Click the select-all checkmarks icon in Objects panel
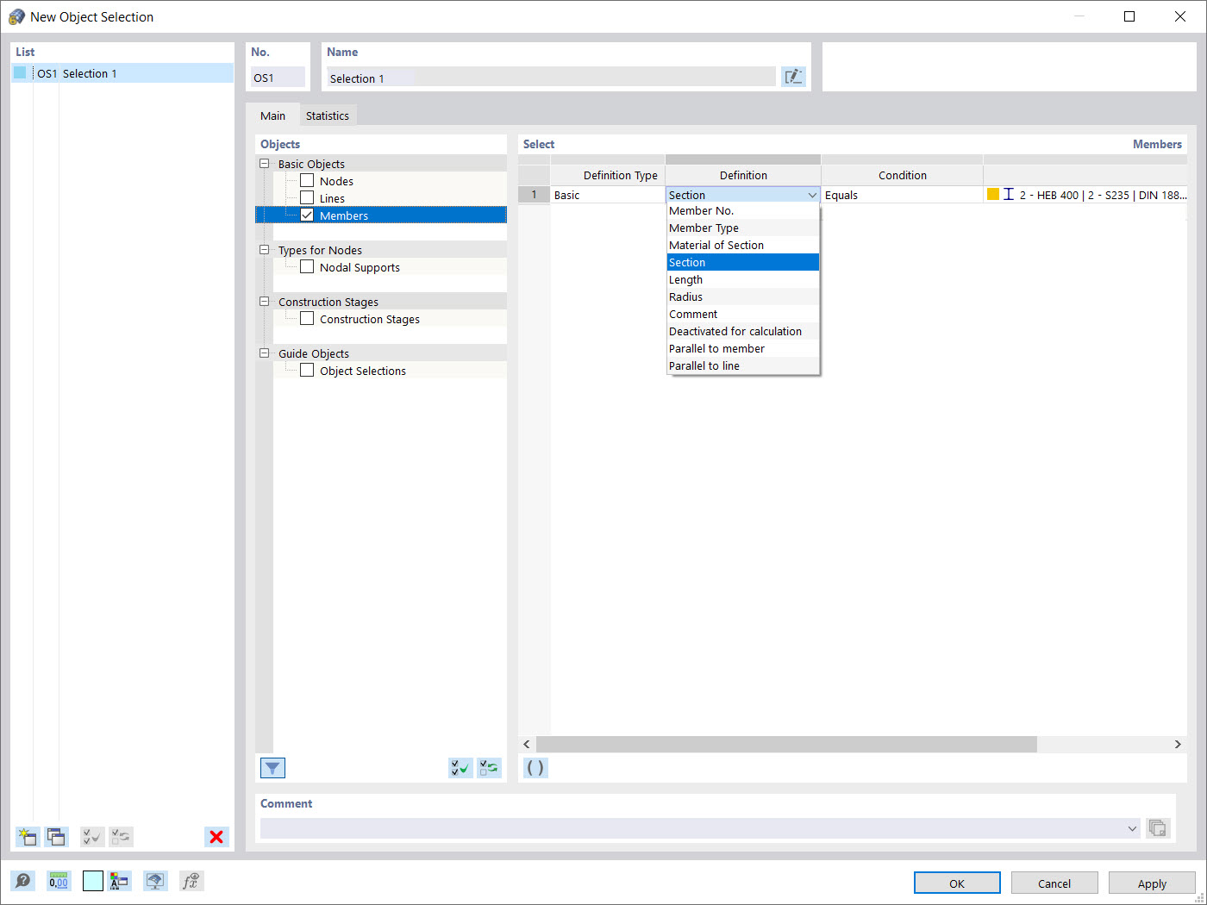 (460, 767)
